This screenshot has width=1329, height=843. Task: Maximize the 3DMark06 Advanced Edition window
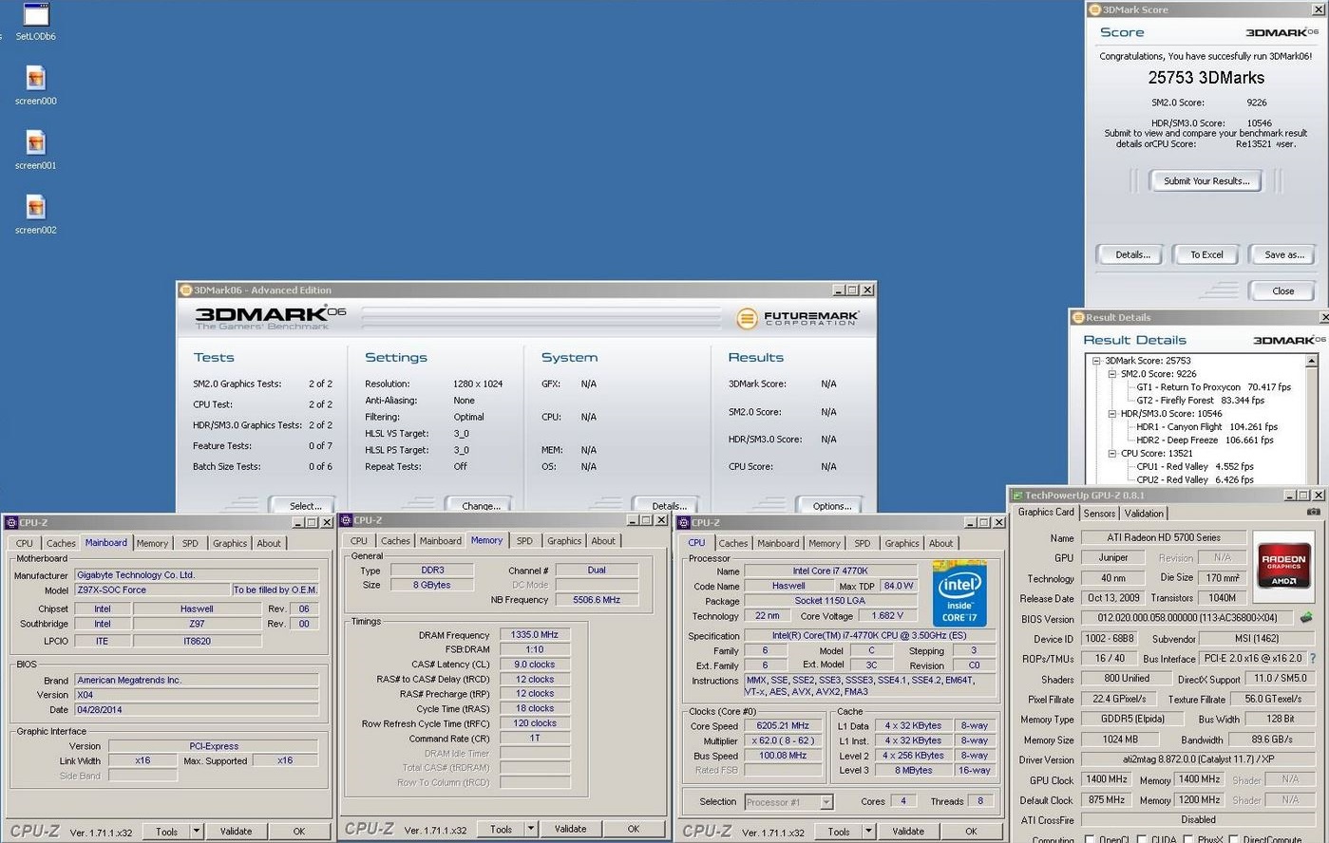[852, 290]
